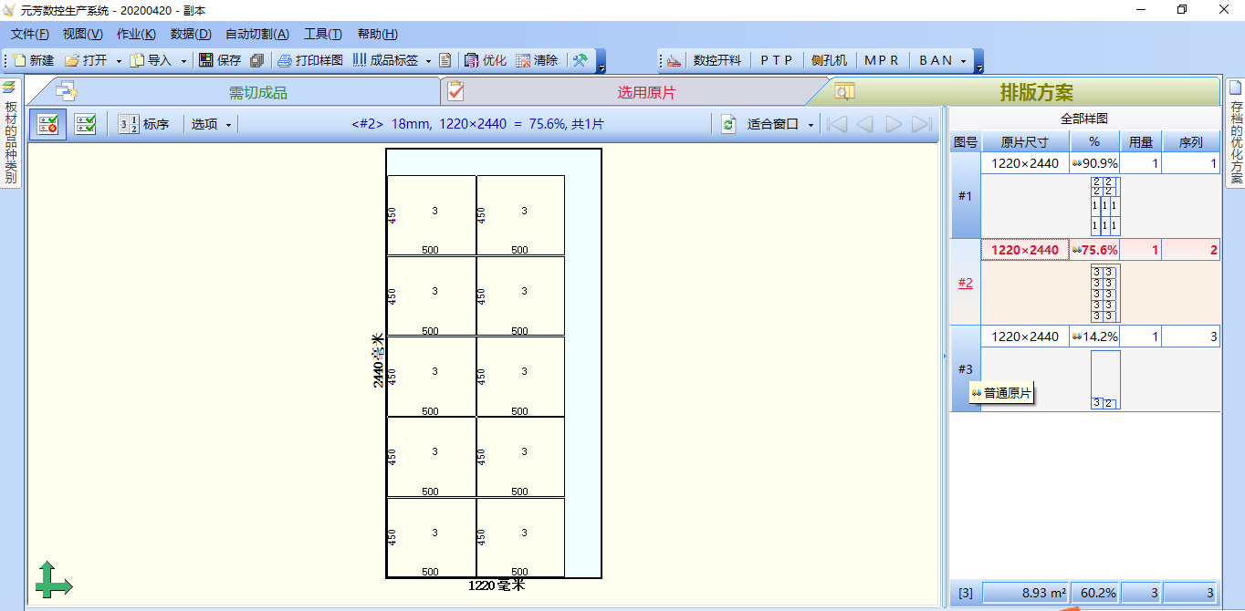The width and height of the screenshot is (1245, 611).
Task: Click 序列 column header
Action: [1190, 142]
